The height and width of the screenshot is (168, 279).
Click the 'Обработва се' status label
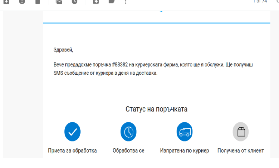128,150
